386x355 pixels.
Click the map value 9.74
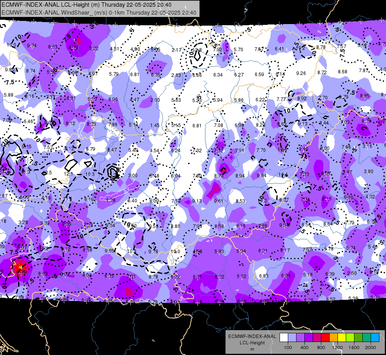[32, 46]
